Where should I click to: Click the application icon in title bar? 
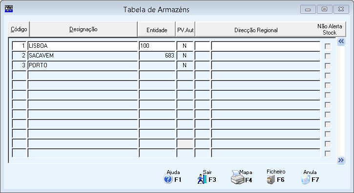pyautogui.click(x=9, y=9)
